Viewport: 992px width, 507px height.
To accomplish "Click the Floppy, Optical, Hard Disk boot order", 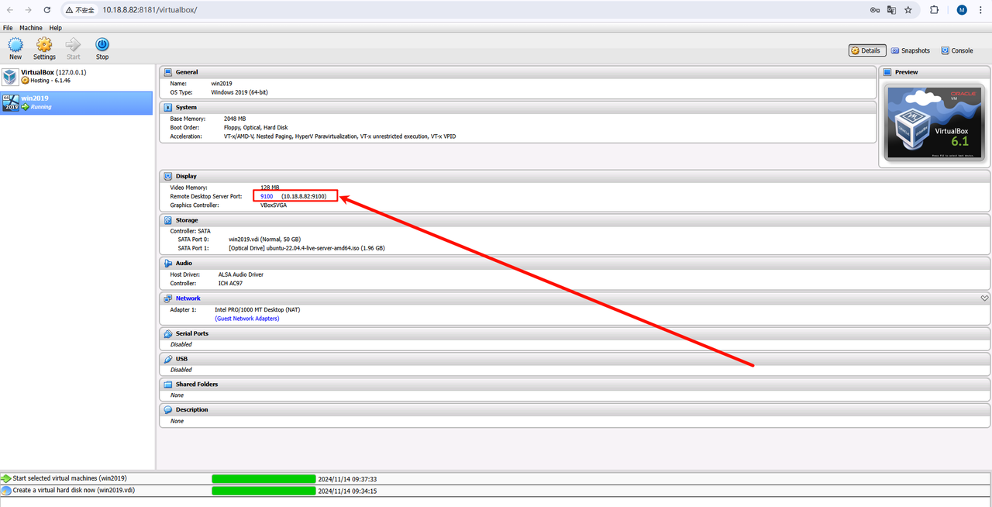I will [x=256, y=127].
